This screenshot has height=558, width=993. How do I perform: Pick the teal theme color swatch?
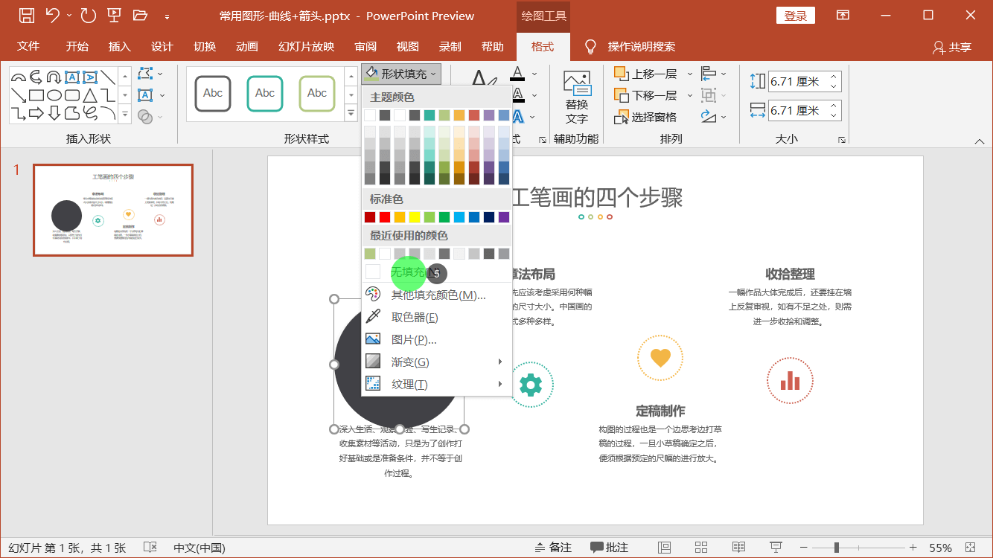430,115
